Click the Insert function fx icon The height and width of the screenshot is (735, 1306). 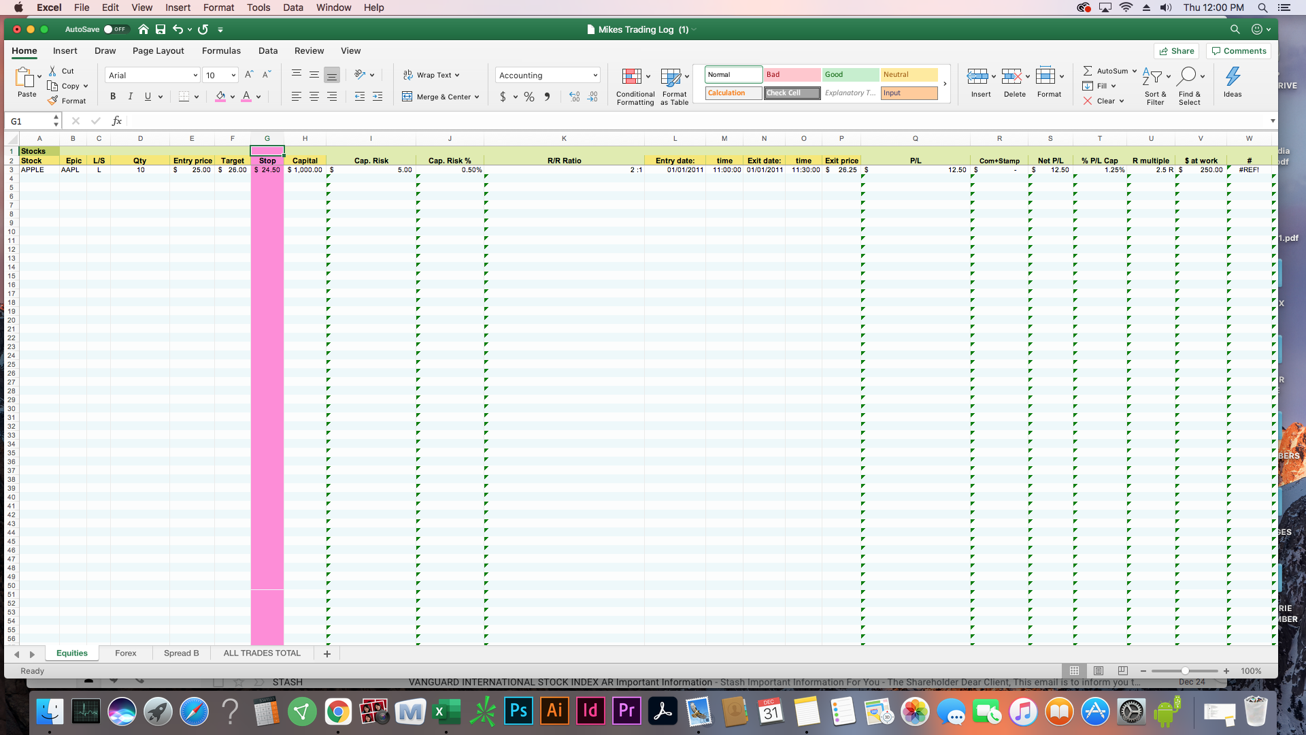click(117, 121)
